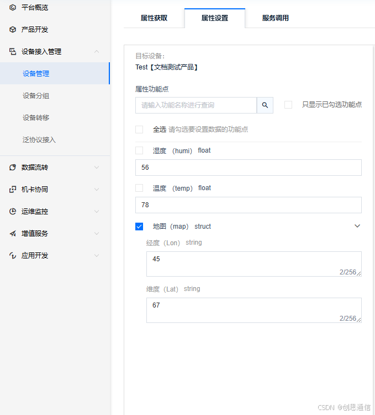Expand the 运维监控 menu arrow
Image resolution: width=375 pixels, height=415 pixels.
97,211
